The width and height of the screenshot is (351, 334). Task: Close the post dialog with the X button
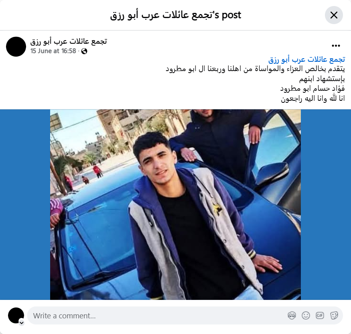click(334, 15)
